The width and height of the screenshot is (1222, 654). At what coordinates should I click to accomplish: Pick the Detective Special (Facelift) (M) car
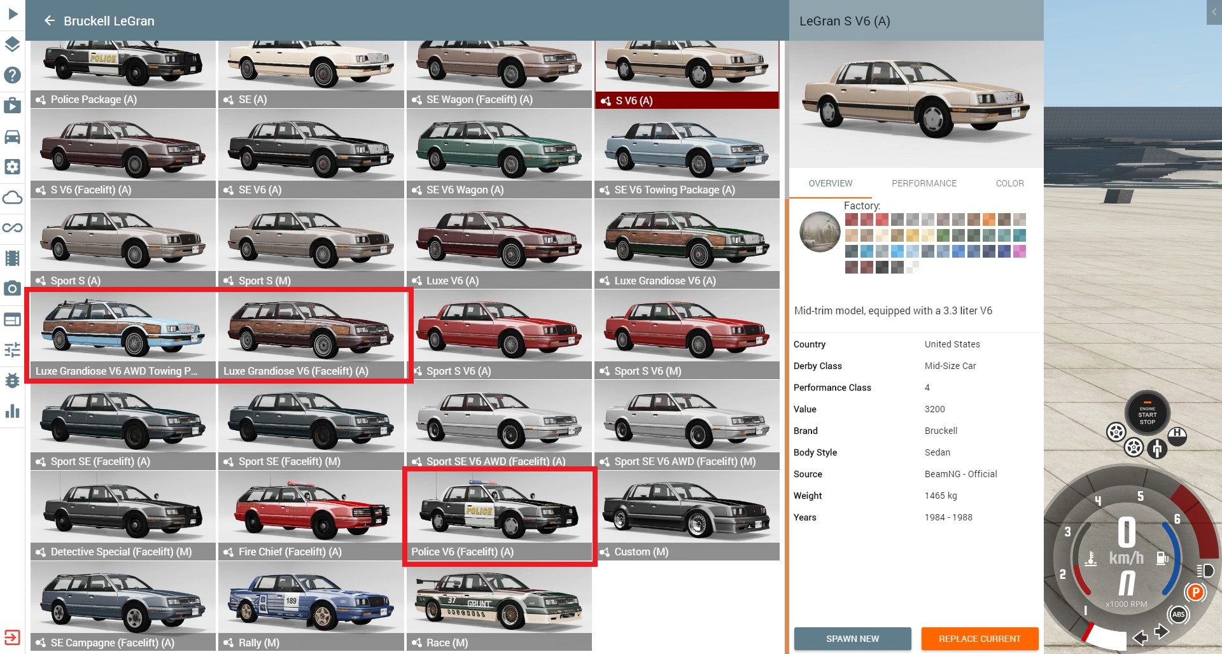(123, 516)
